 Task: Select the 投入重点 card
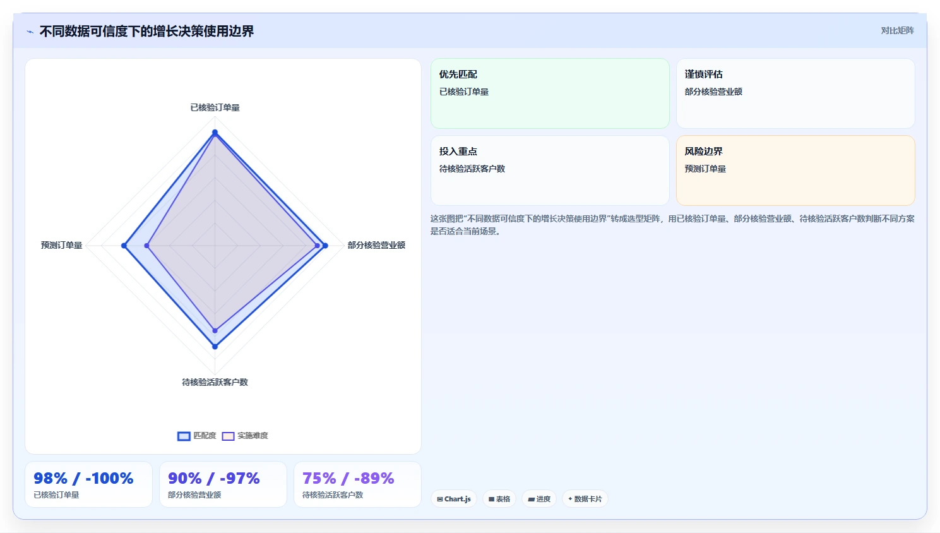point(550,171)
